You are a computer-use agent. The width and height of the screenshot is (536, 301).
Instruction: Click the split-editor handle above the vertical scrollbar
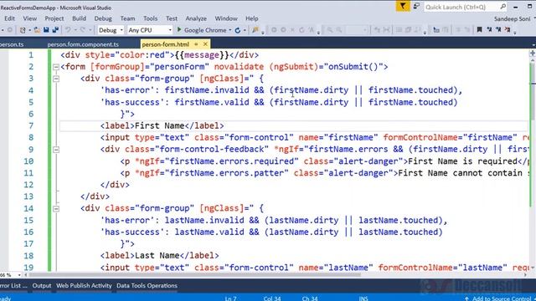(533, 54)
